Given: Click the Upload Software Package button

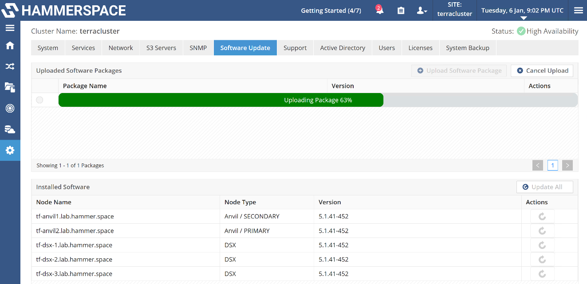Looking at the screenshot, I should (x=459, y=70).
